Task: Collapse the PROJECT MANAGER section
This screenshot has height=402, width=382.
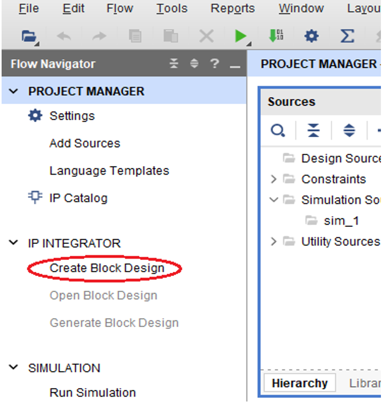Action: pos(13,92)
